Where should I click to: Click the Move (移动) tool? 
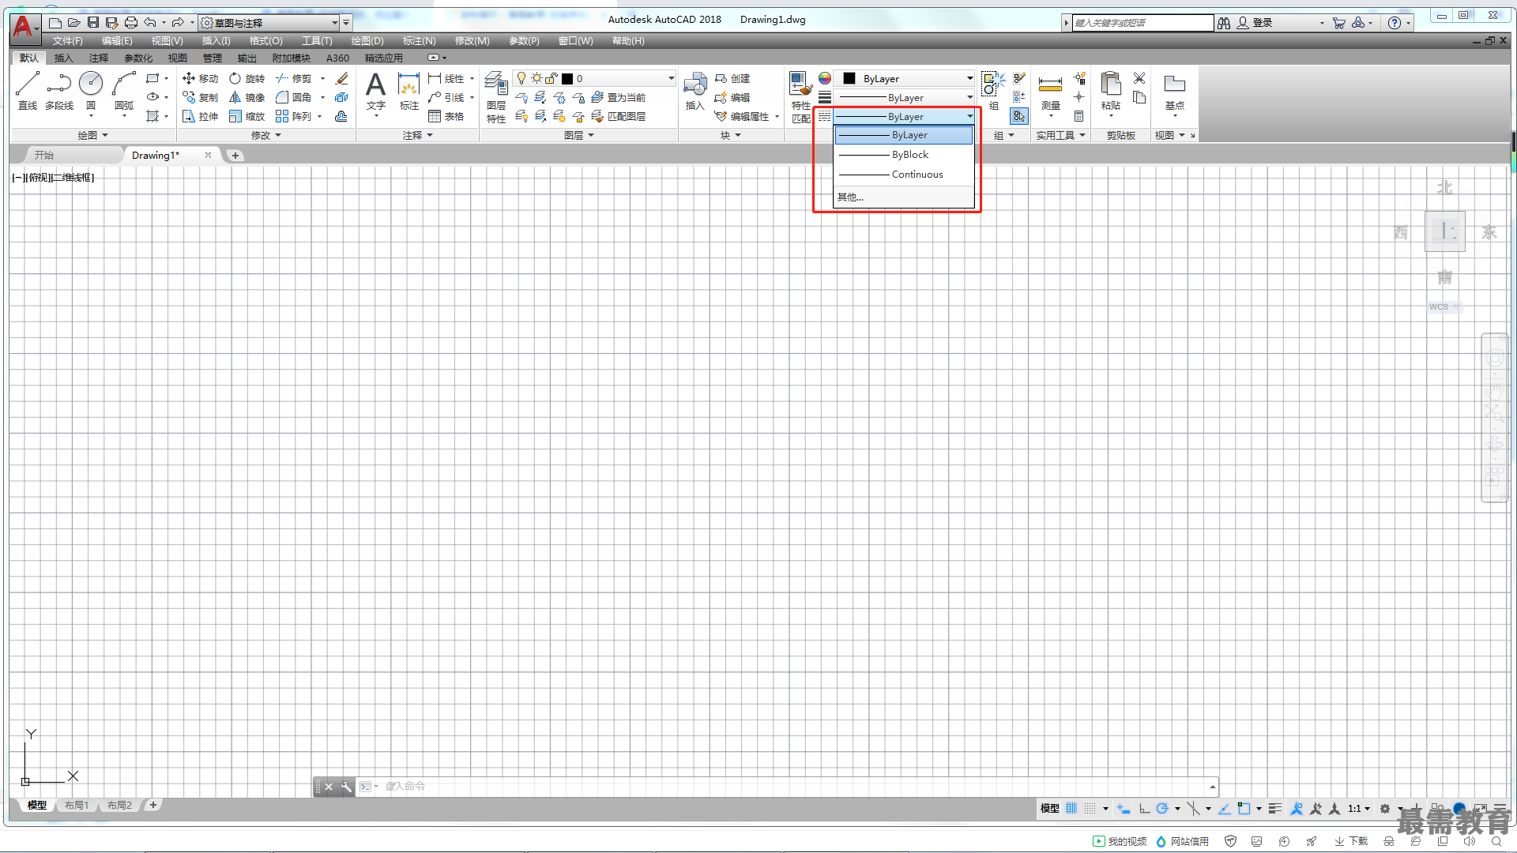200,78
